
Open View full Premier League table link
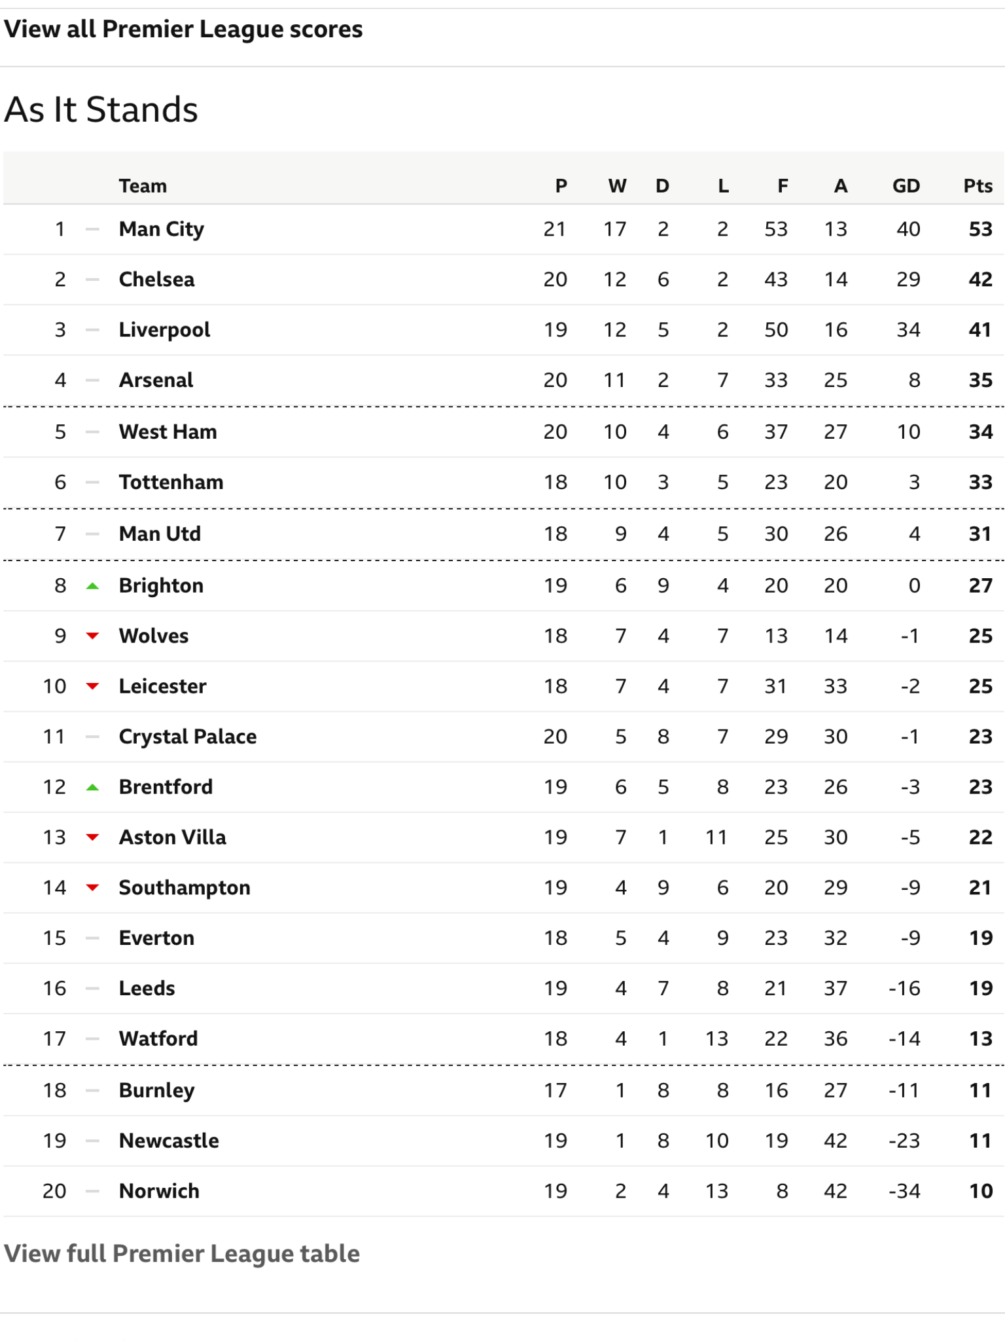pos(182,1253)
